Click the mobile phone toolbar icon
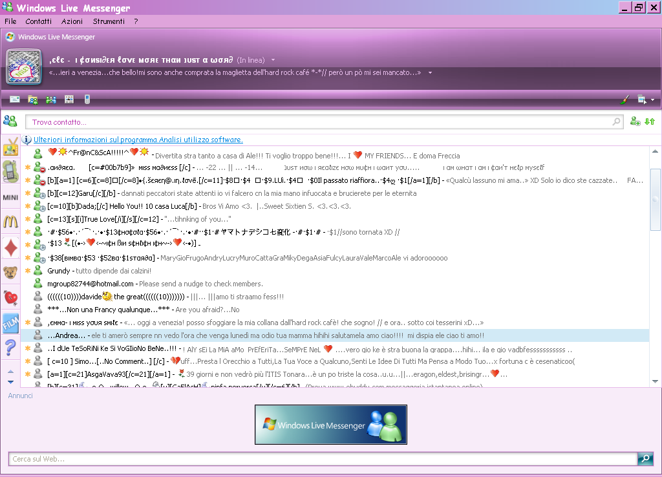The height and width of the screenshot is (477, 662). 87,100
